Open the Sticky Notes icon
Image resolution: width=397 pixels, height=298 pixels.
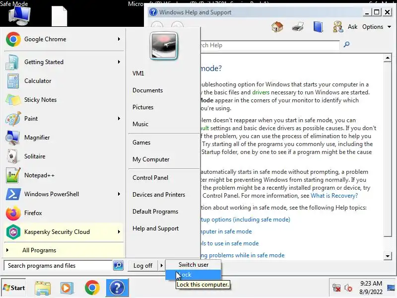[13, 100]
